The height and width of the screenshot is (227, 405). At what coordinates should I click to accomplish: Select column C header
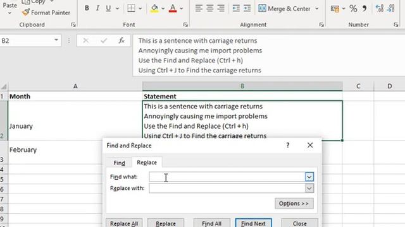tap(358, 86)
